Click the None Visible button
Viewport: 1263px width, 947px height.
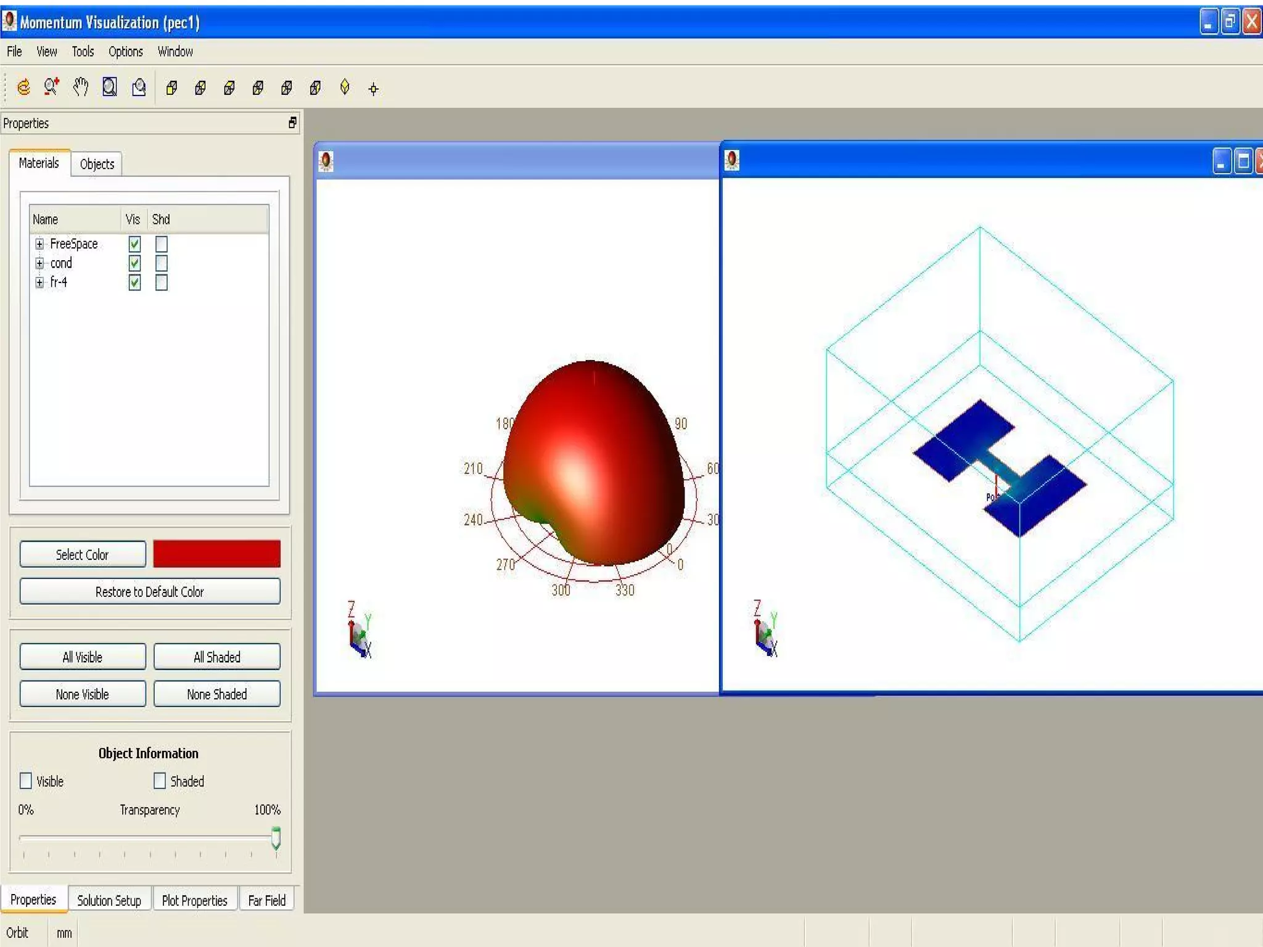(x=83, y=694)
